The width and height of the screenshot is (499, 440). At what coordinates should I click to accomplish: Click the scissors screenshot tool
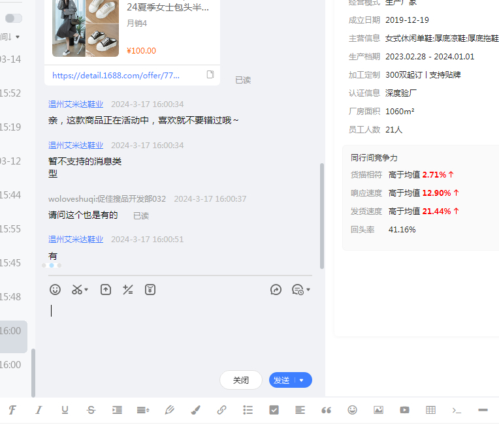point(78,290)
